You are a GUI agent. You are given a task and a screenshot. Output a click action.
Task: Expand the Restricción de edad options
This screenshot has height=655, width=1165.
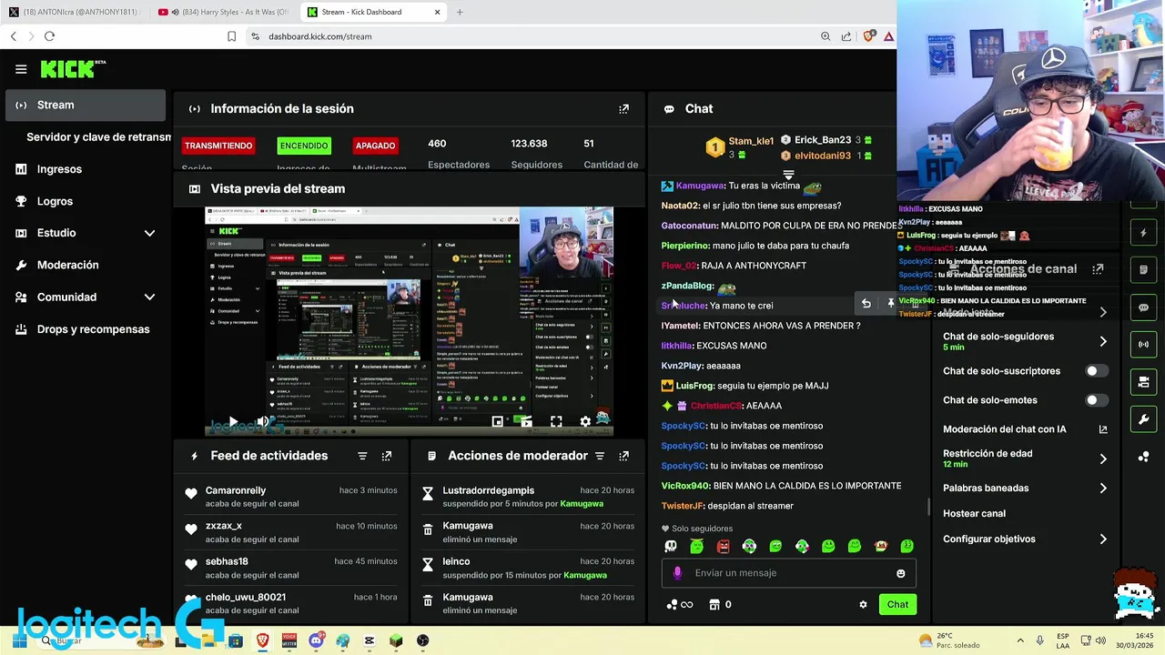[x=1103, y=458]
